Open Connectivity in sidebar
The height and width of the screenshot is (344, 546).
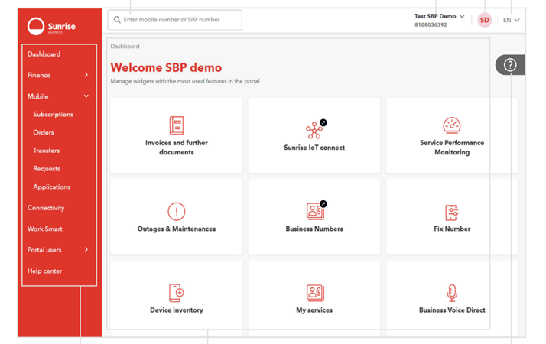[x=46, y=208]
